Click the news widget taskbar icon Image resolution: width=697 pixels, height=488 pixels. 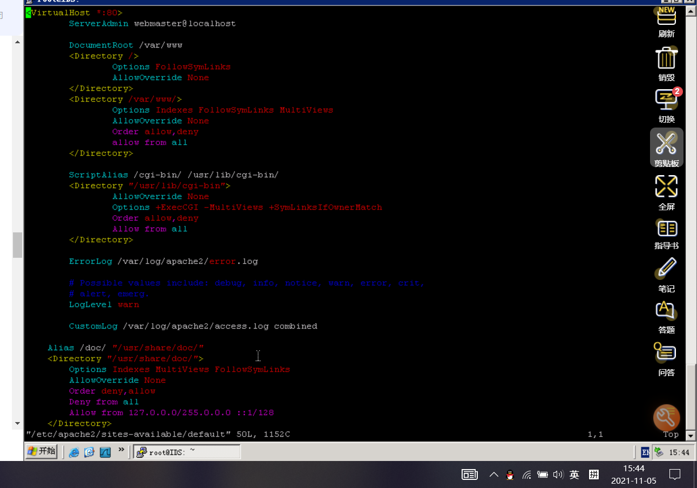pyautogui.click(x=470, y=475)
